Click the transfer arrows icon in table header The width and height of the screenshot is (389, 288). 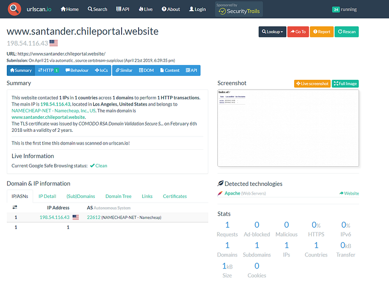pos(15,207)
